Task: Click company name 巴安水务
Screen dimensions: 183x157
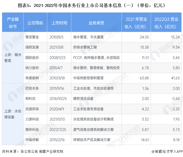Action: (32, 89)
